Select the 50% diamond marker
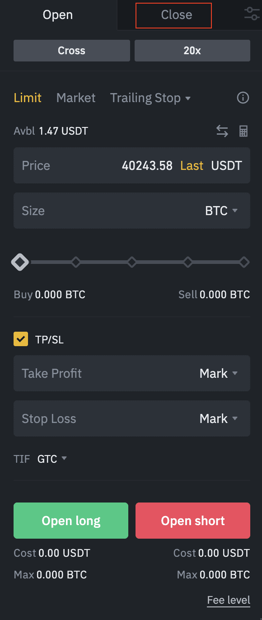 click(132, 262)
